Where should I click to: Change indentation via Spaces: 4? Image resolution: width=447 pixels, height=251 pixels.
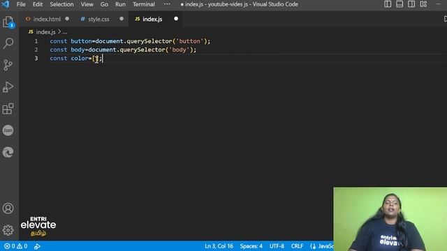coord(251,246)
